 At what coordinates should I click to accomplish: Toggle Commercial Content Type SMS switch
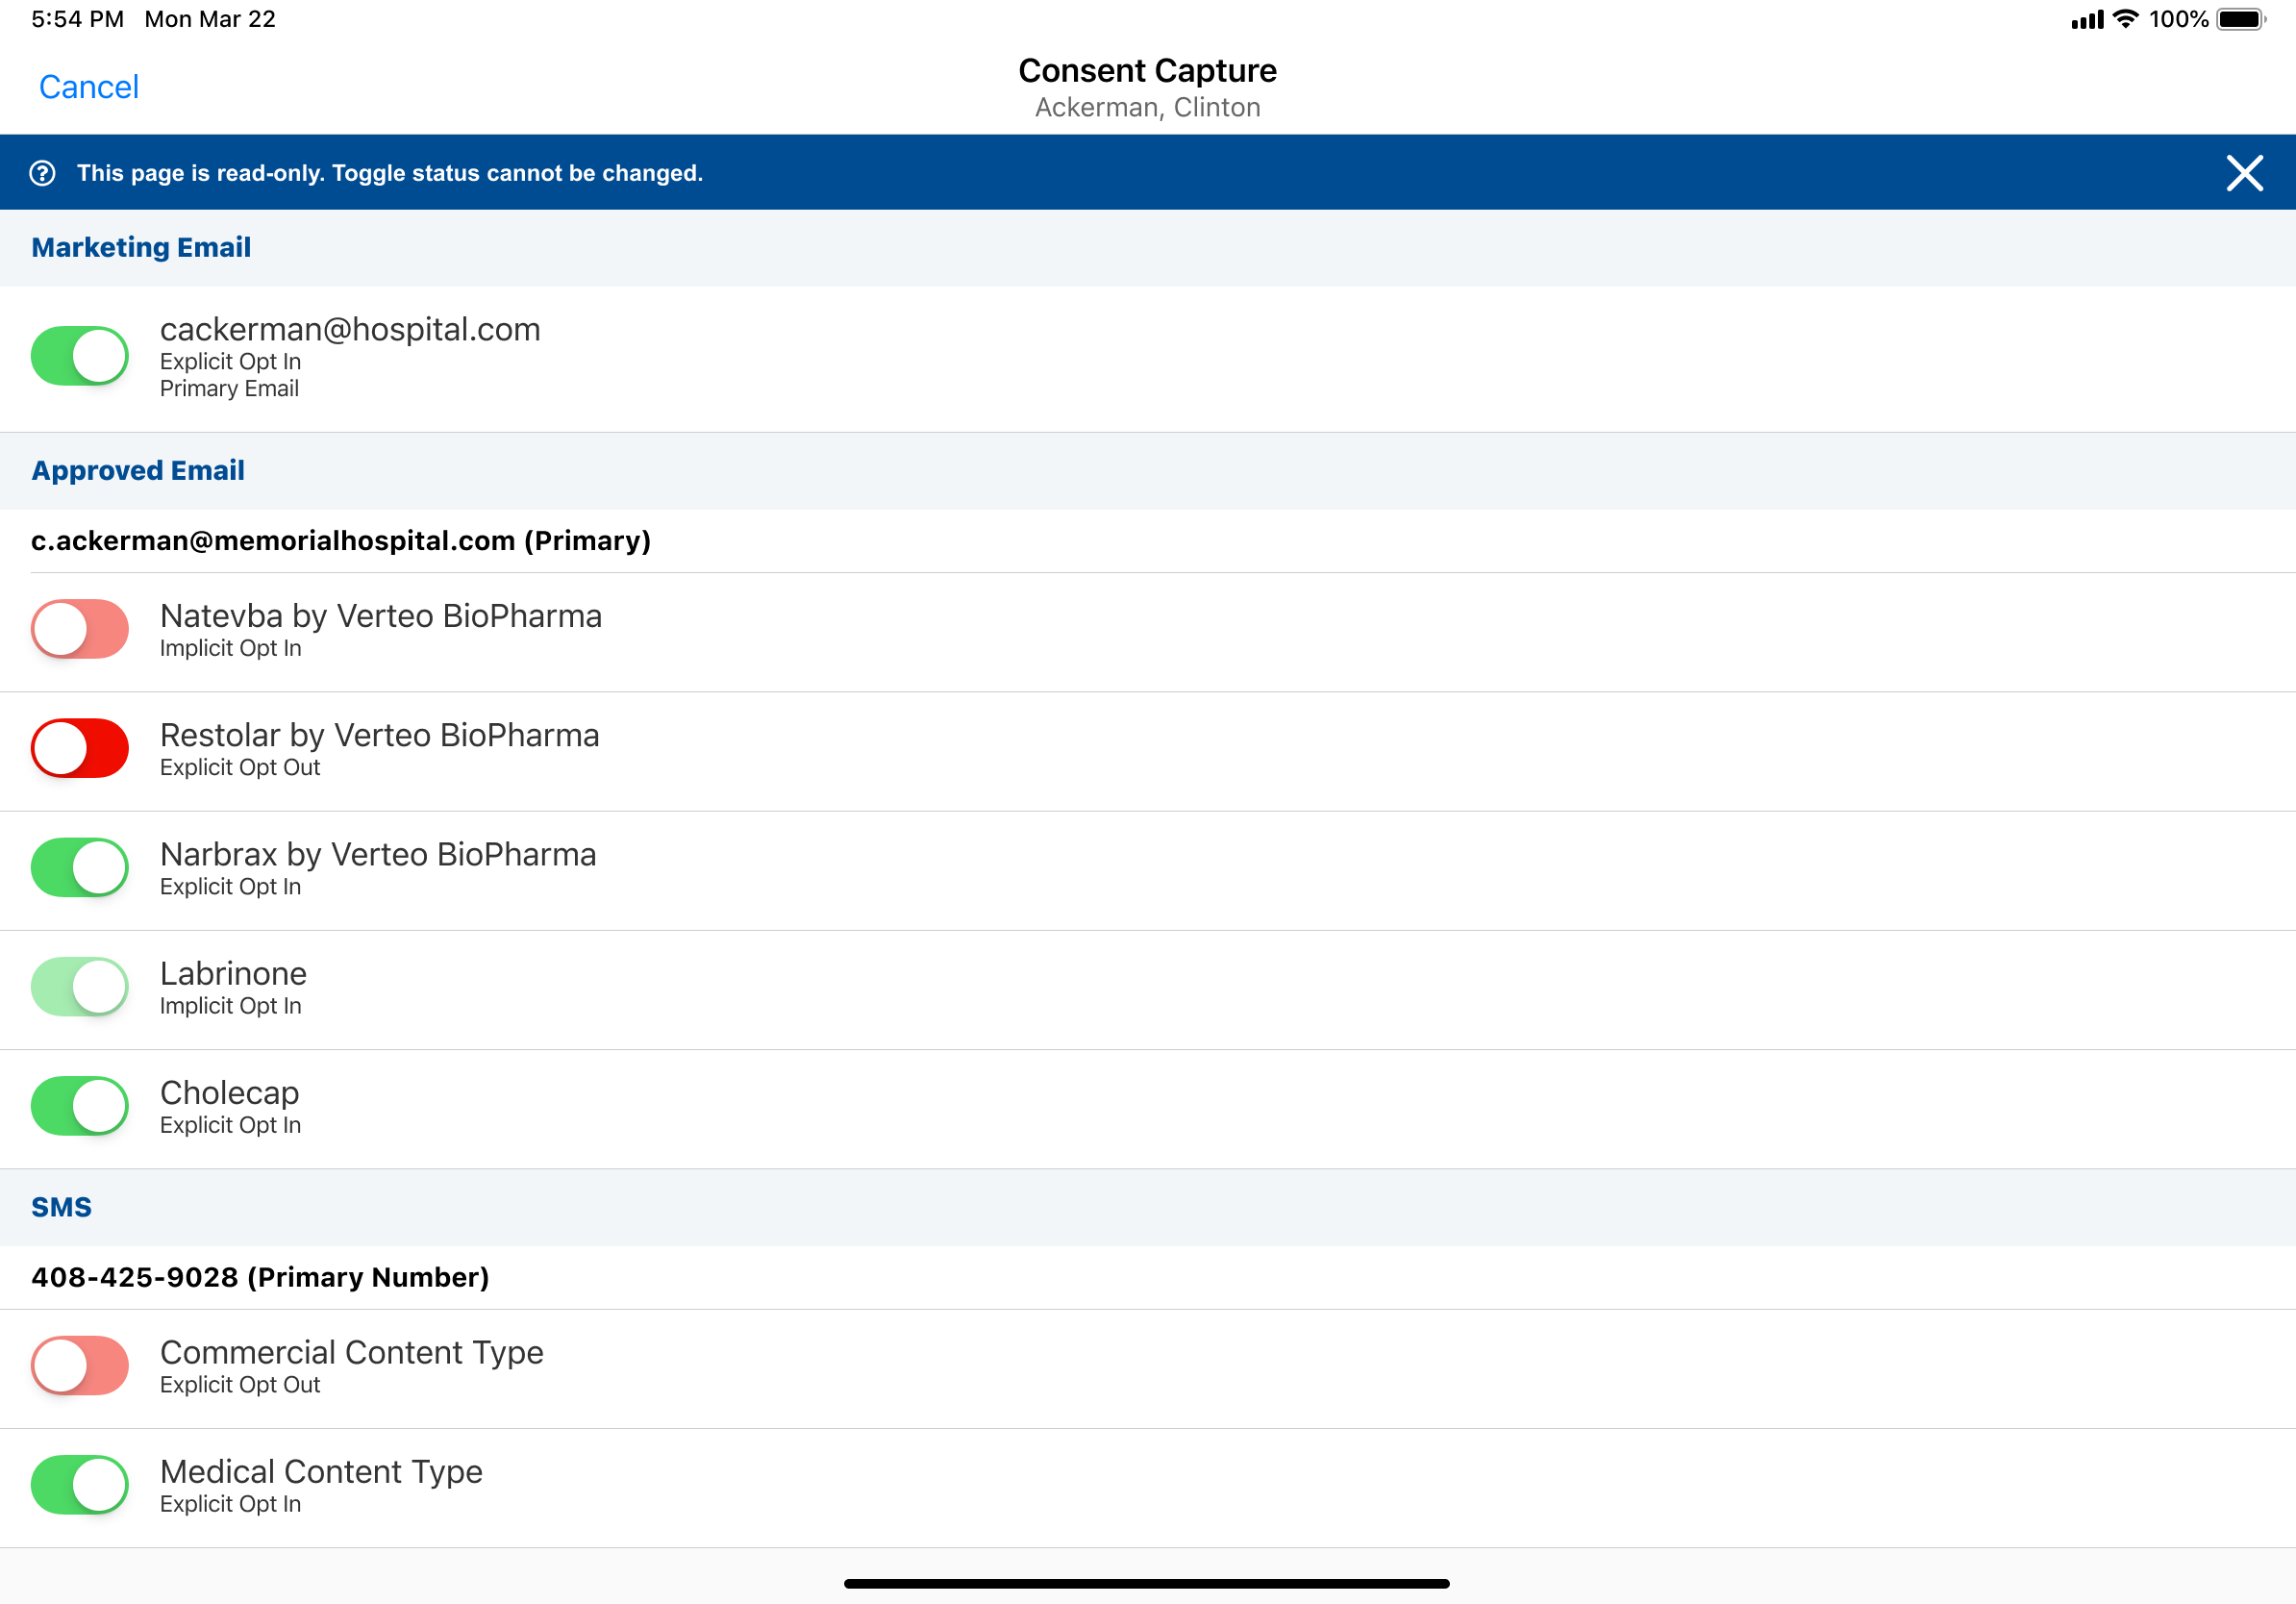coord(80,1365)
